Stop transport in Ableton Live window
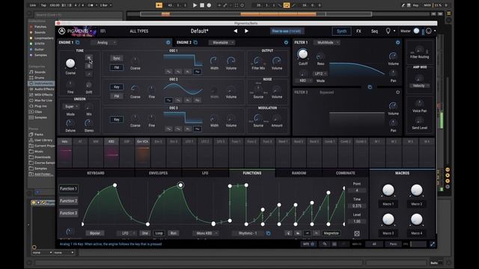The height and width of the screenshot is (269, 479). 202,5
